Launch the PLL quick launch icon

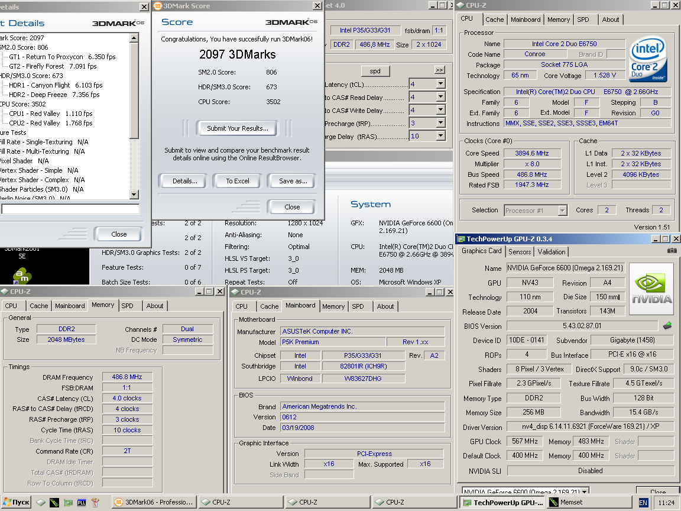pos(82,502)
